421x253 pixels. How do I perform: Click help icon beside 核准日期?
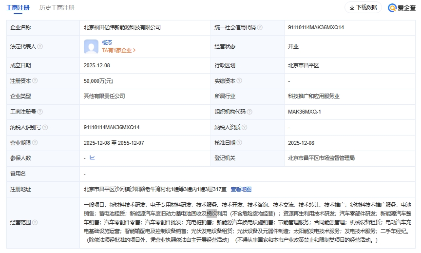[x=239, y=143]
